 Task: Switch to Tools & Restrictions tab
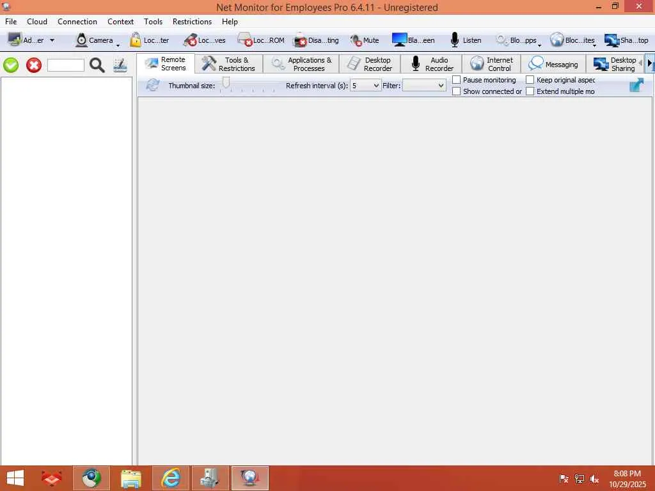229,65
